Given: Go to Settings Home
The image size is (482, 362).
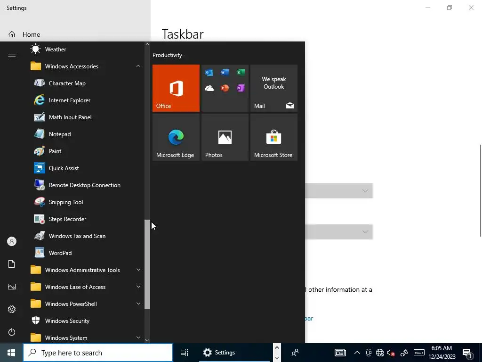Looking at the screenshot, I should [24, 34].
